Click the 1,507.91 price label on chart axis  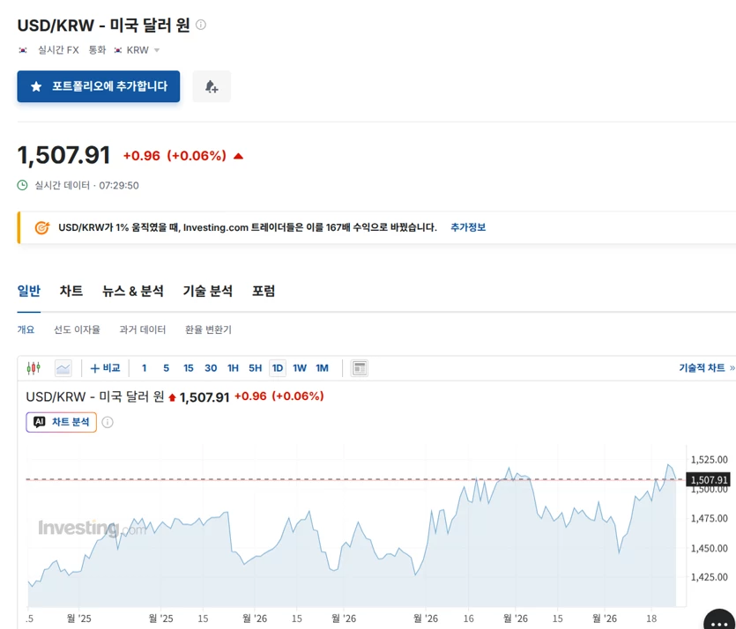point(709,480)
